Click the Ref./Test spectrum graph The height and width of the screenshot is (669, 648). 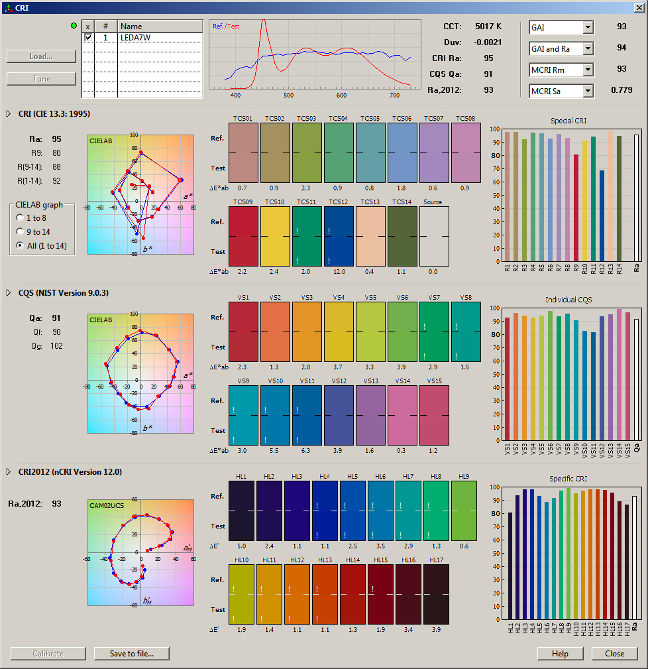315,54
